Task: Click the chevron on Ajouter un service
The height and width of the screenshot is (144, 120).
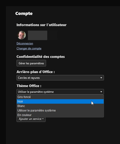Action: [x=43, y=119]
